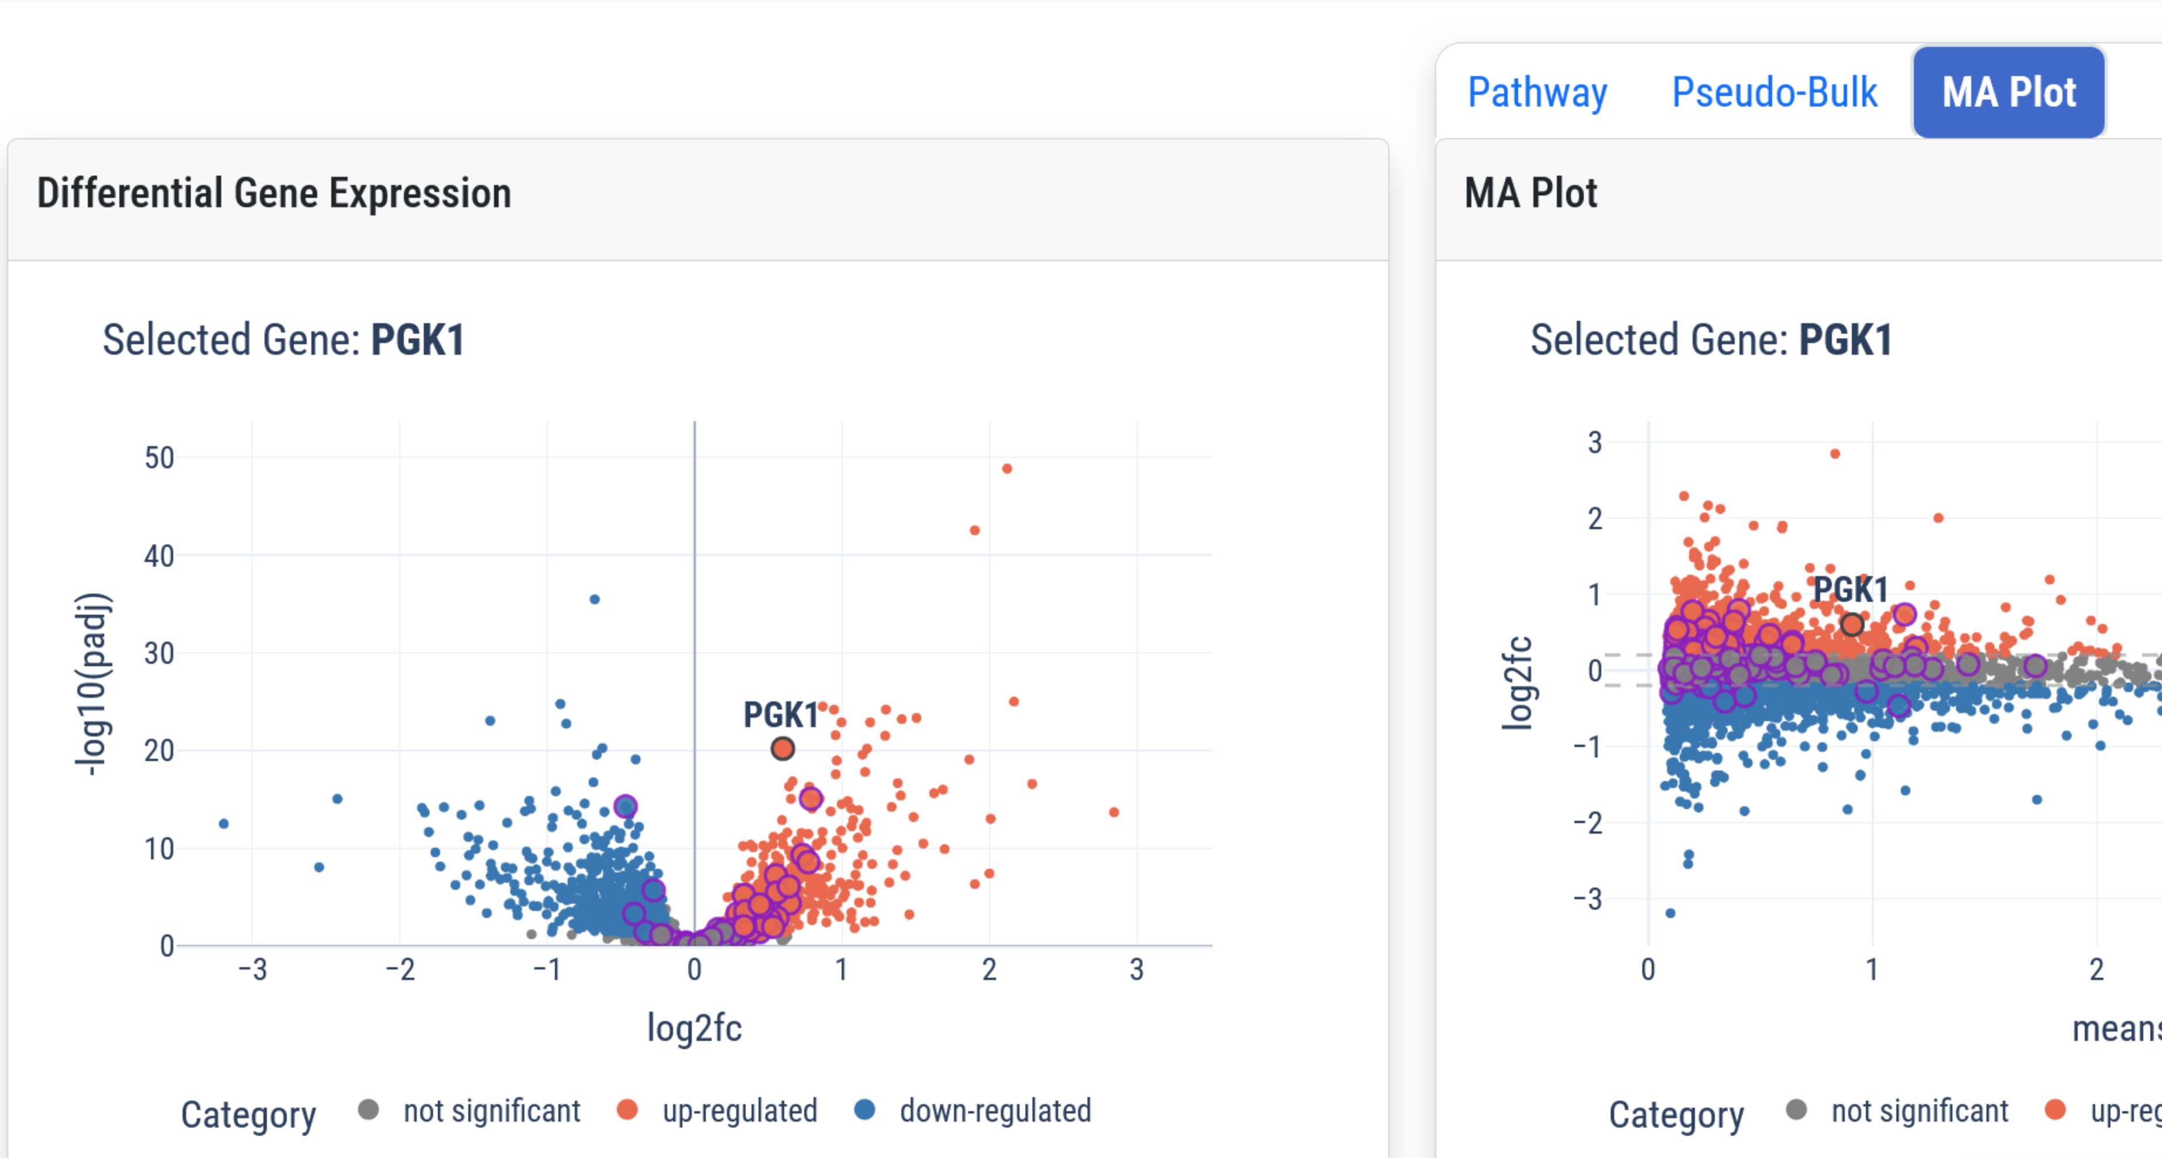Click blue point near -log10(padj) 35
Image resolution: width=2162 pixels, height=1158 pixels.
coord(594,599)
